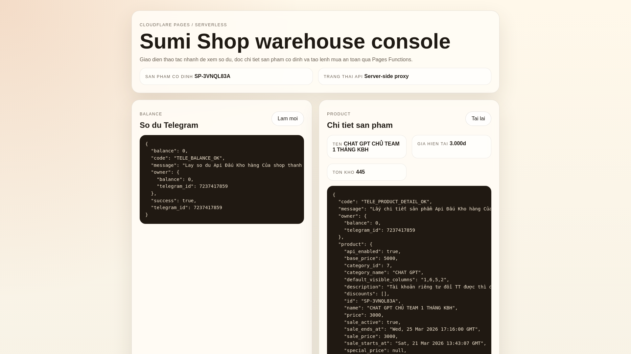The width and height of the screenshot is (631, 354).
Task: Click the "base_price": 5000 line
Action: [x=371, y=258]
